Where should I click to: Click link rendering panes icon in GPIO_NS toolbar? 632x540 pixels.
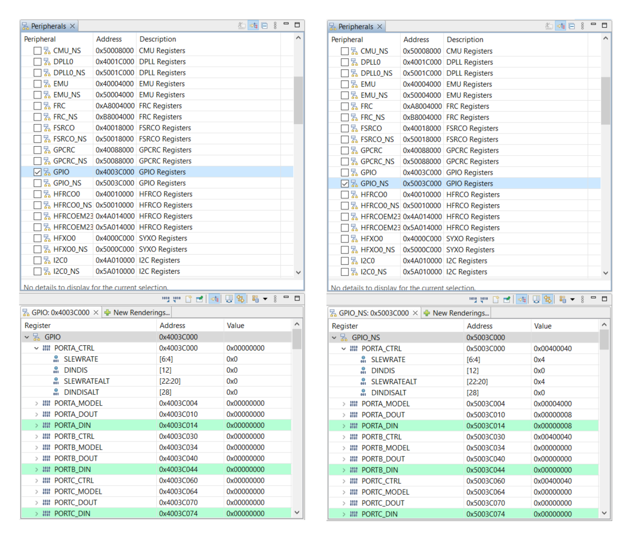548,299
